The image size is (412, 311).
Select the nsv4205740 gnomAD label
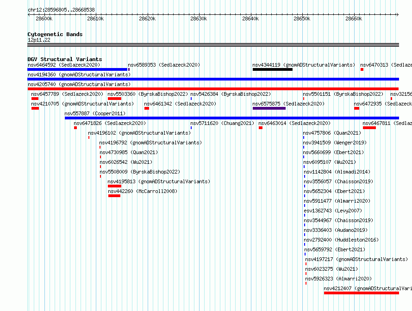[x=79, y=84]
